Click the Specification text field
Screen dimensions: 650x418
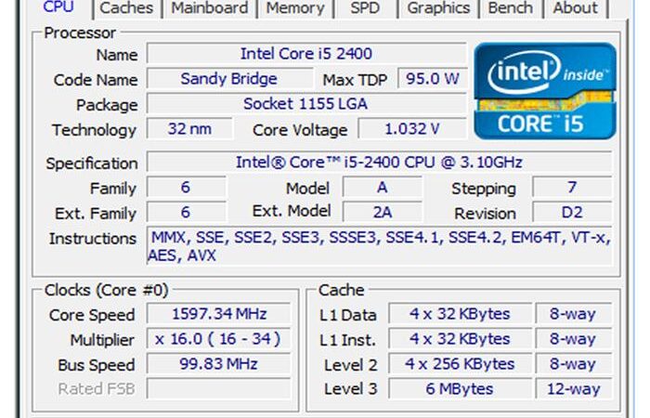379,163
